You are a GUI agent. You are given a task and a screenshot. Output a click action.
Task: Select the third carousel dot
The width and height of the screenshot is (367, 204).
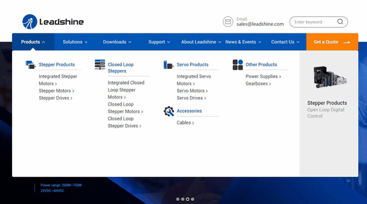[x=188, y=199]
